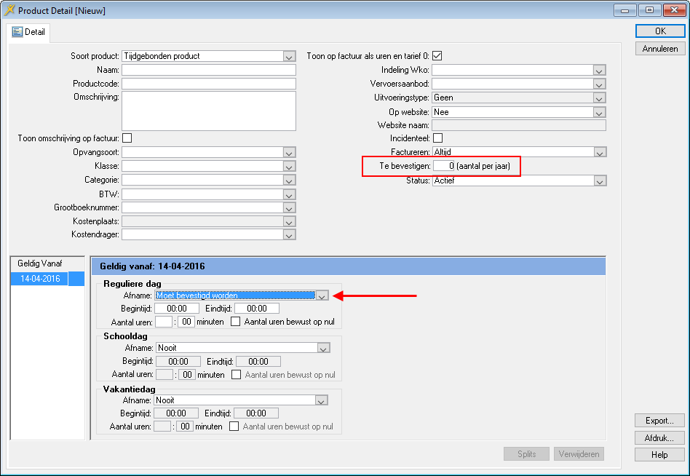This screenshot has height=476, width=690.
Task: Enable 'Toon omschrijving op factuur' checkbox
Action: click(127, 138)
